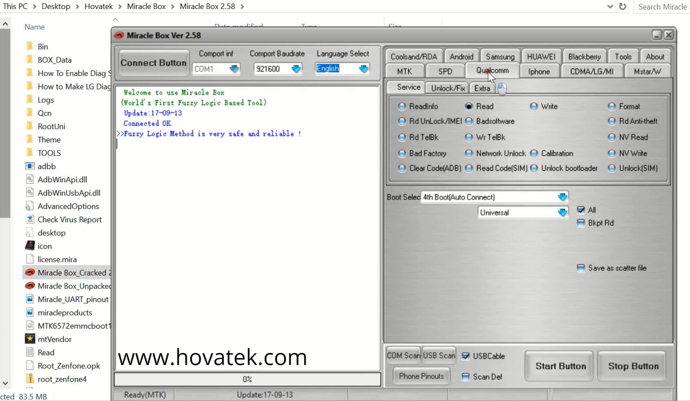Viewport: 690px width, 401px height.
Task: Select the Miracle_UART_pinout image icon
Action: point(30,299)
